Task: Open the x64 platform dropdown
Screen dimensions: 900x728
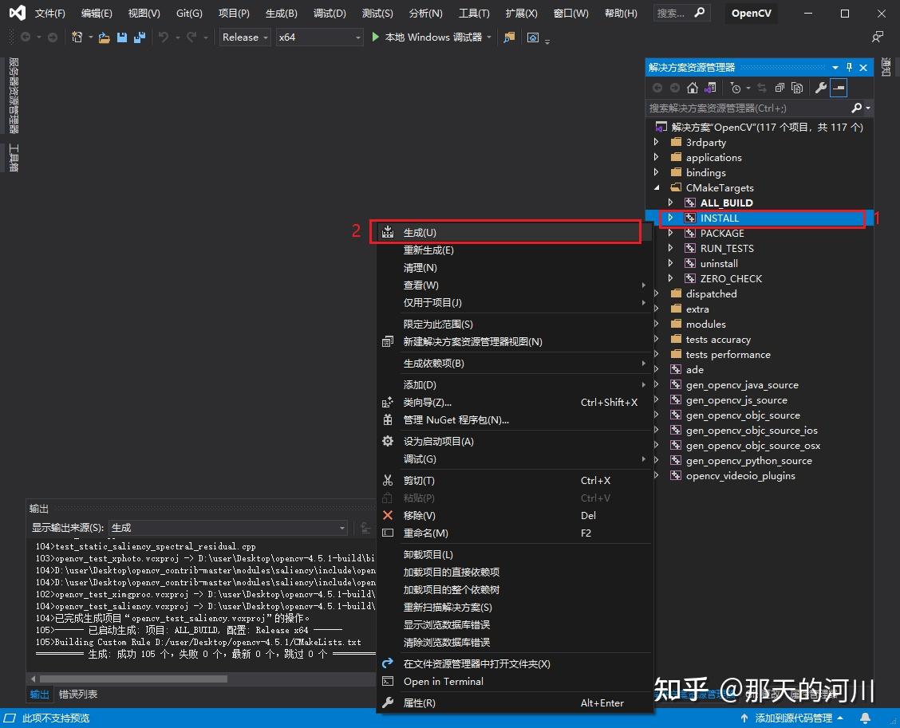Action: [320, 37]
